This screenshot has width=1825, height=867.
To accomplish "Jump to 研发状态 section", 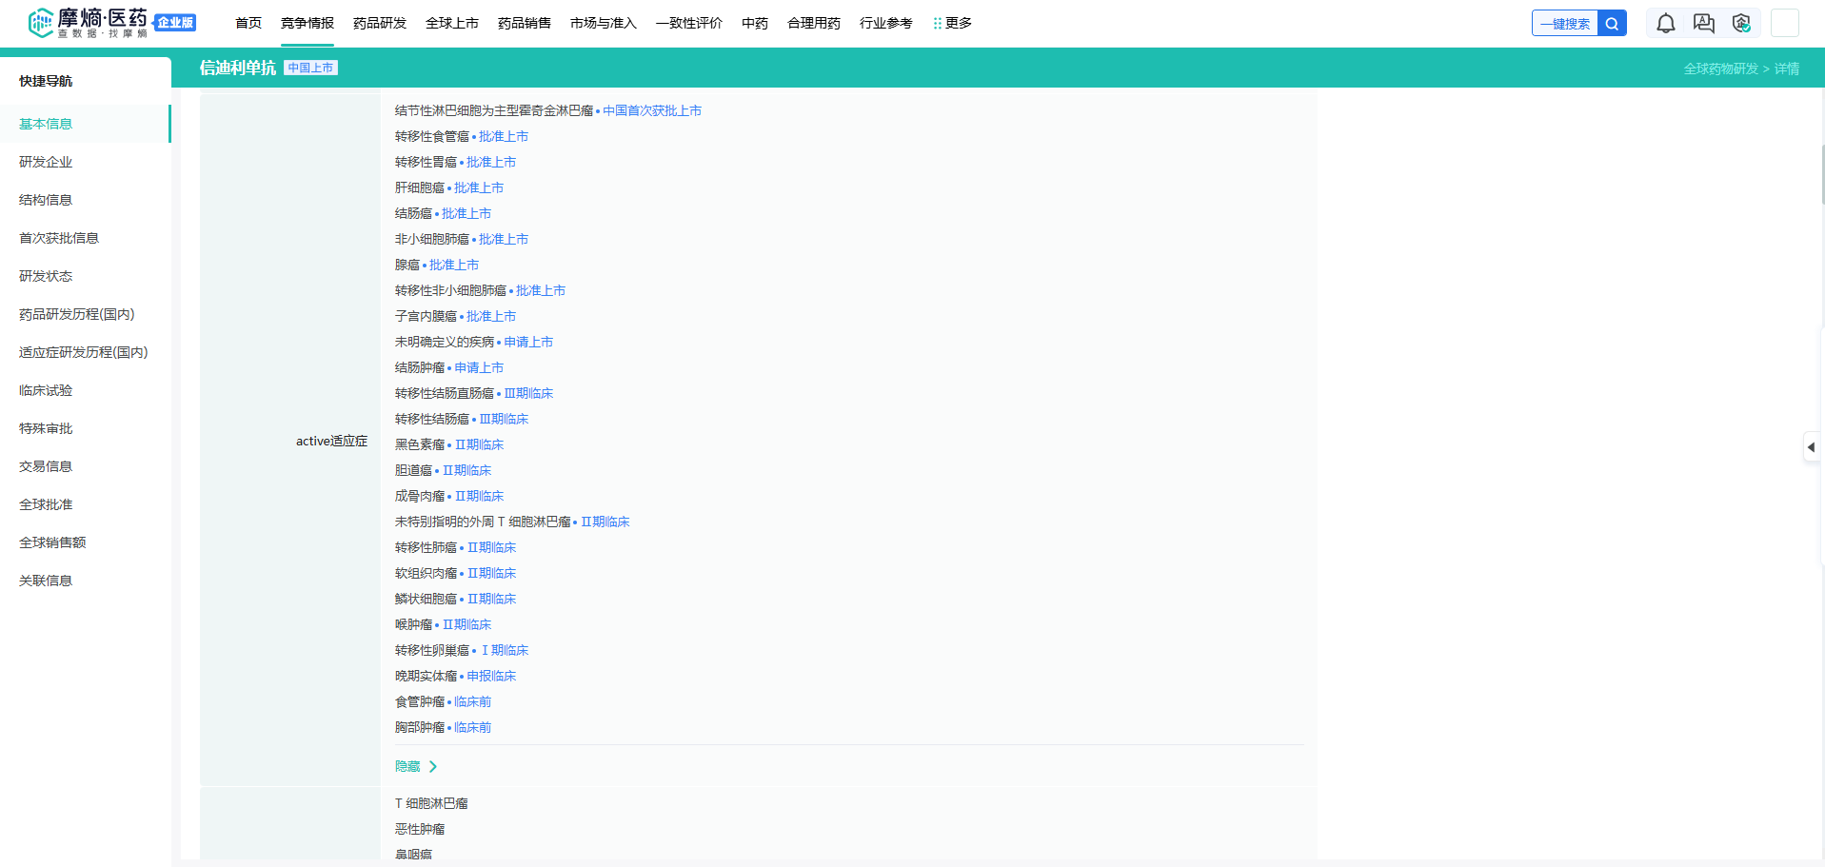I will (46, 276).
